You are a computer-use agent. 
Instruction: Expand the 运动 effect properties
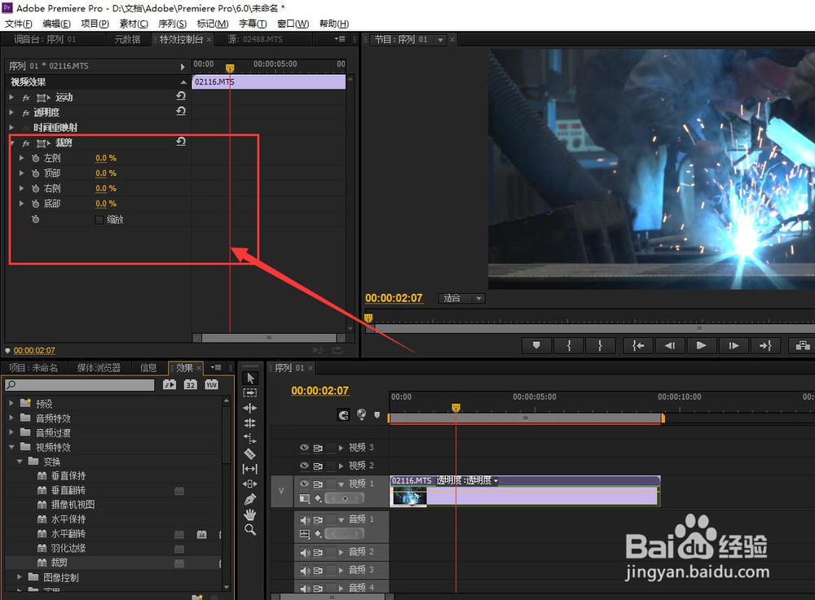[11, 97]
